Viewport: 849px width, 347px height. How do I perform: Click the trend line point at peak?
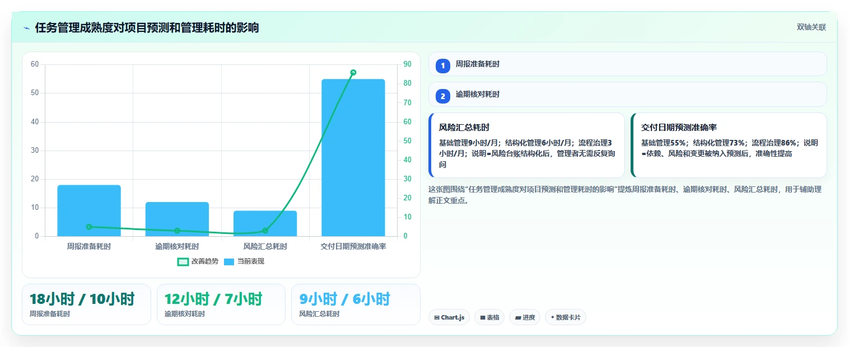[353, 72]
